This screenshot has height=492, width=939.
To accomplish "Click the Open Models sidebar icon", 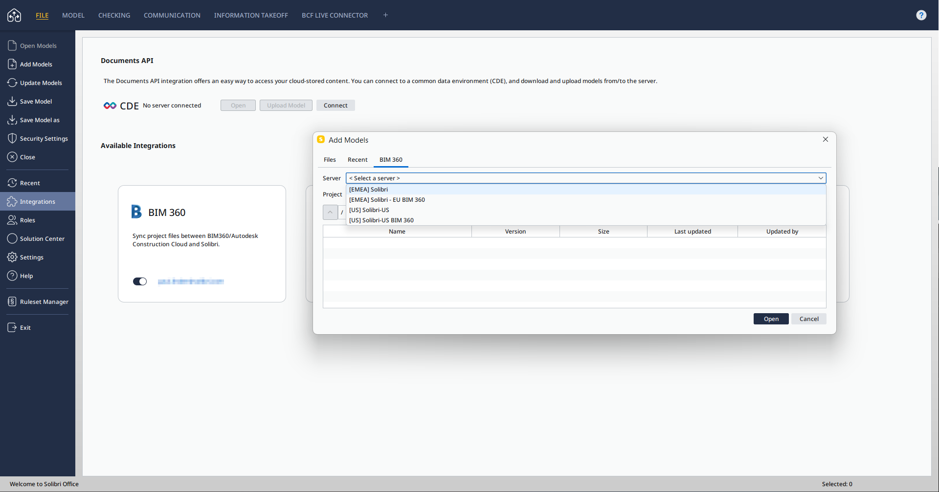I will pyautogui.click(x=12, y=45).
